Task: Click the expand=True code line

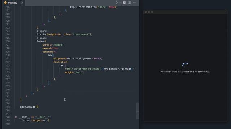Action: (51, 48)
